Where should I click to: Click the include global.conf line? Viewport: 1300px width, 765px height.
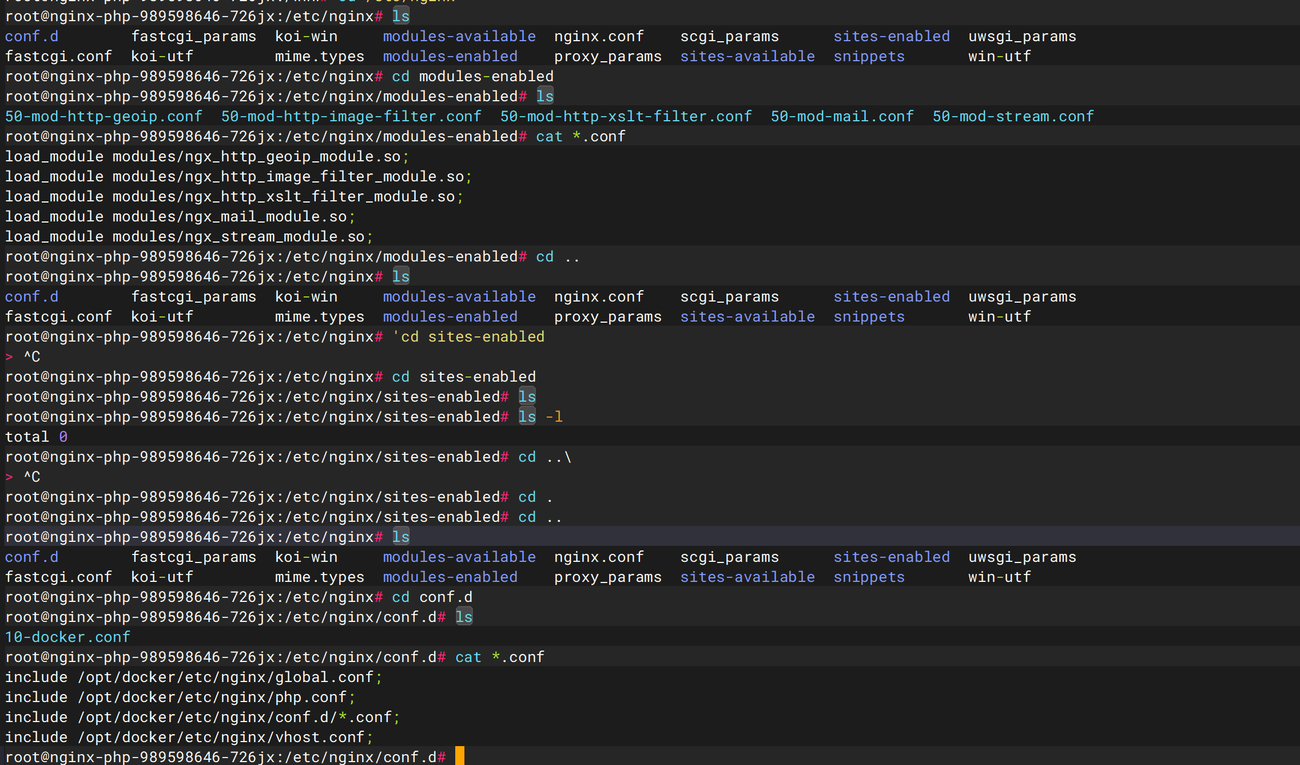click(193, 677)
